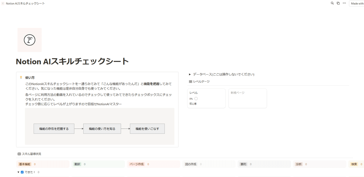Click the duplicate page icon in the top bar

(x=338, y=3)
